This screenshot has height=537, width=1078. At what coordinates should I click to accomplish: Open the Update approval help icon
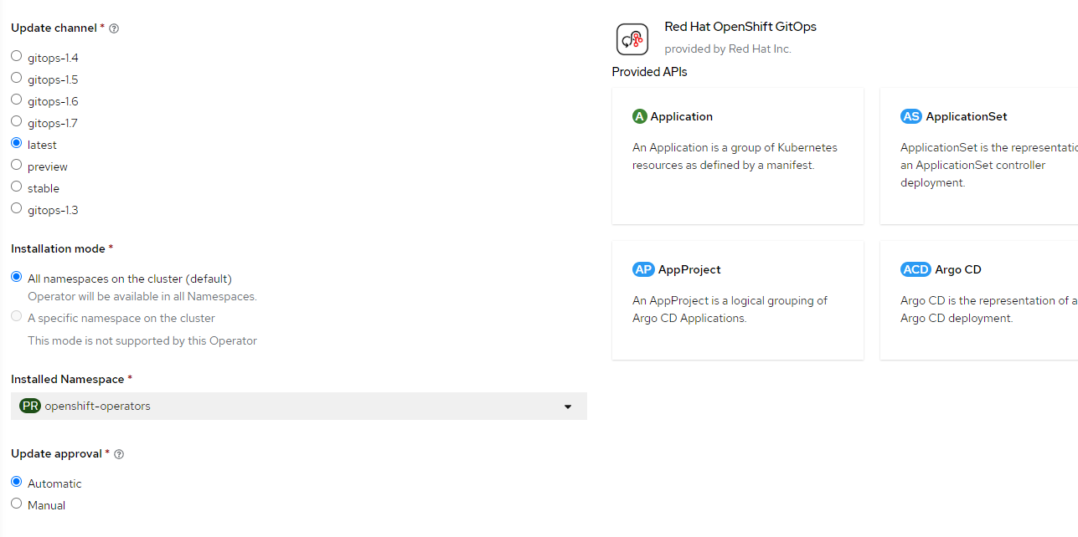click(x=119, y=454)
